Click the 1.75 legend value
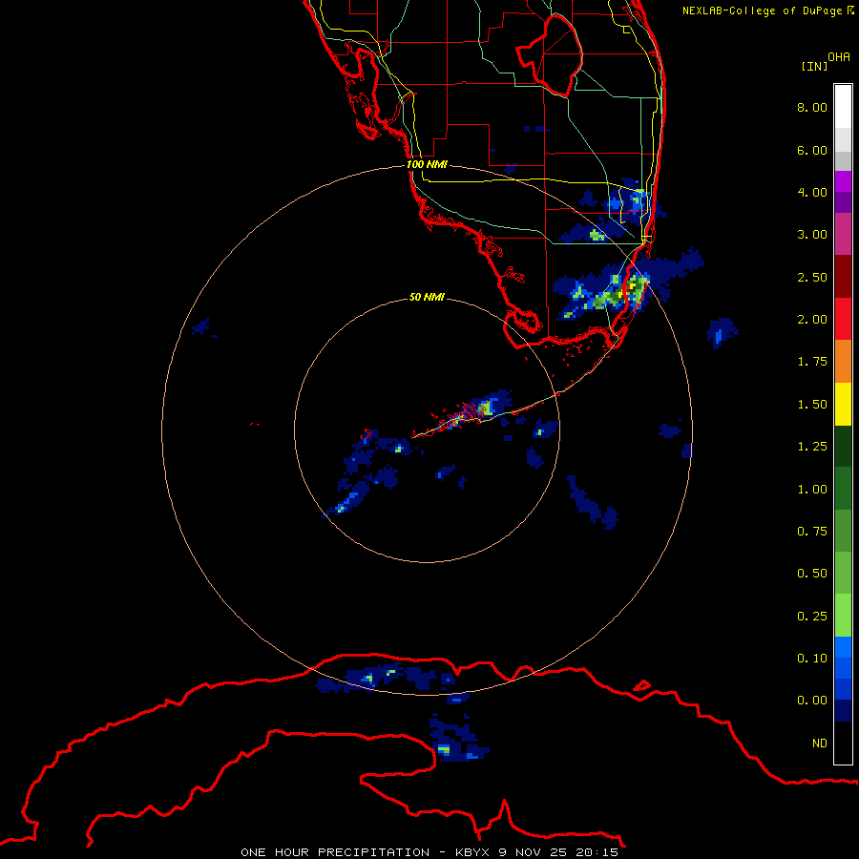Viewport: 859px width, 859px height. point(812,362)
